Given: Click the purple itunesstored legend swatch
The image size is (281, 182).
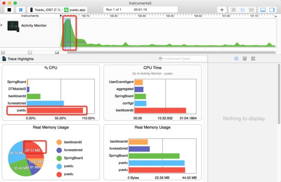Looking at the screenshot, I should (59, 150).
